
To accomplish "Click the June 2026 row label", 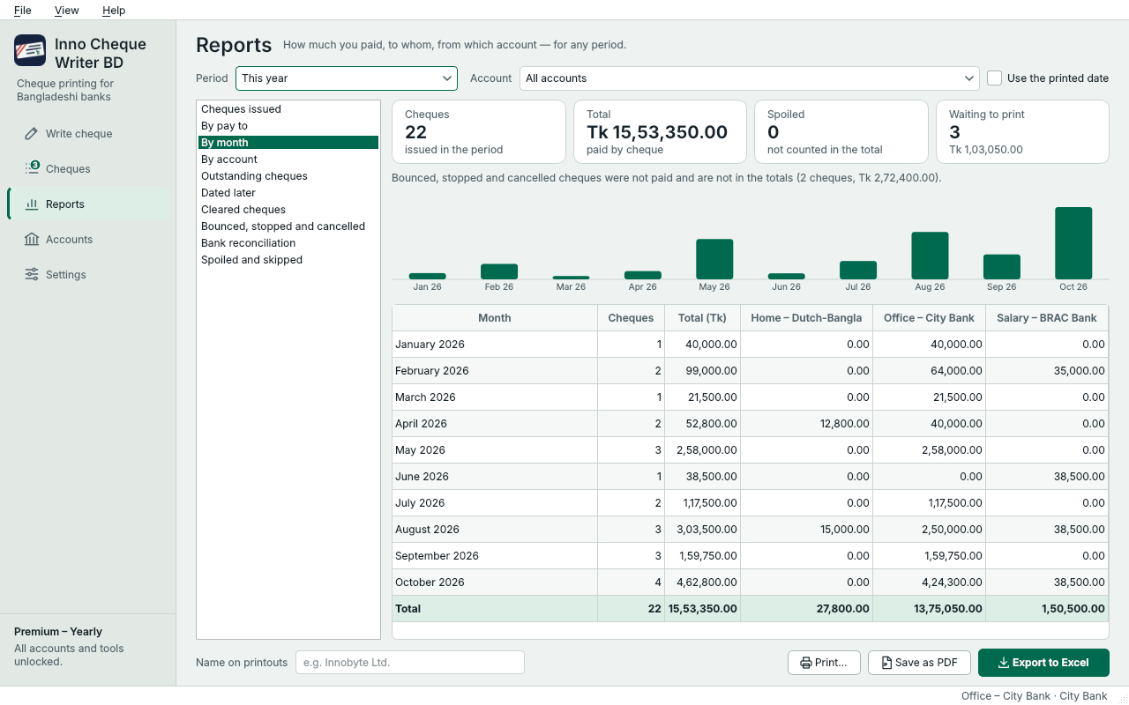I will pyautogui.click(x=422, y=477).
